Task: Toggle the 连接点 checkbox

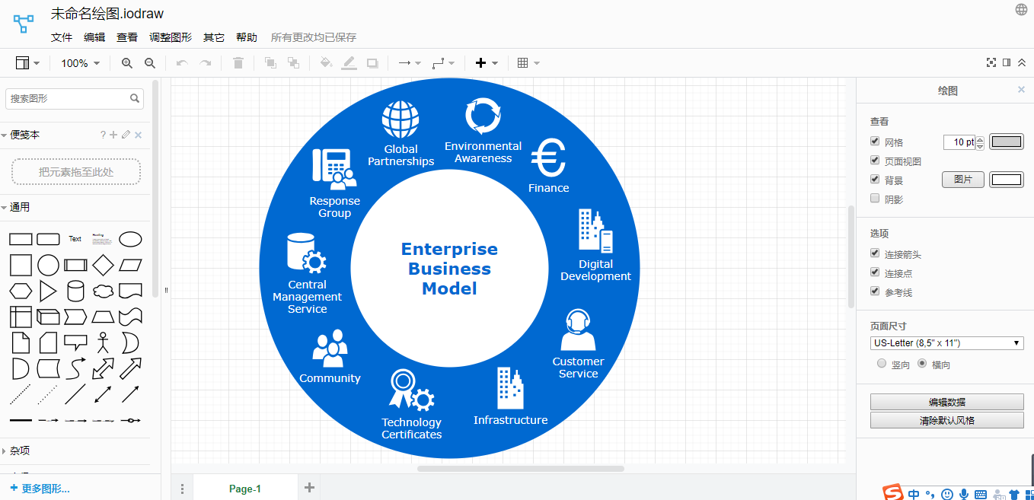Action: click(875, 272)
